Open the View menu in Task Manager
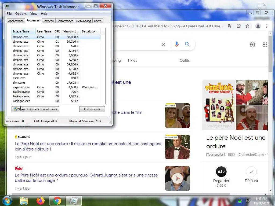The width and height of the screenshot is (275, 206). click(34, 14)
